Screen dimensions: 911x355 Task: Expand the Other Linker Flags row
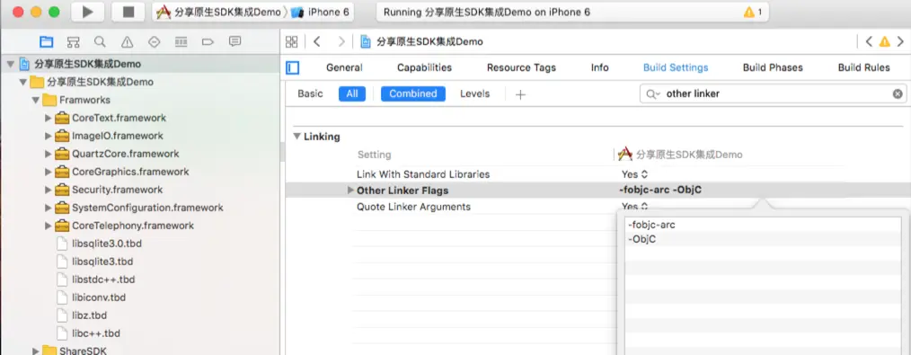point(350,191)
